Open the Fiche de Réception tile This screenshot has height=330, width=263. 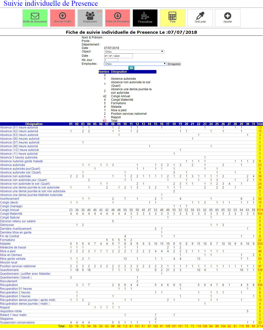coord(118,18)
